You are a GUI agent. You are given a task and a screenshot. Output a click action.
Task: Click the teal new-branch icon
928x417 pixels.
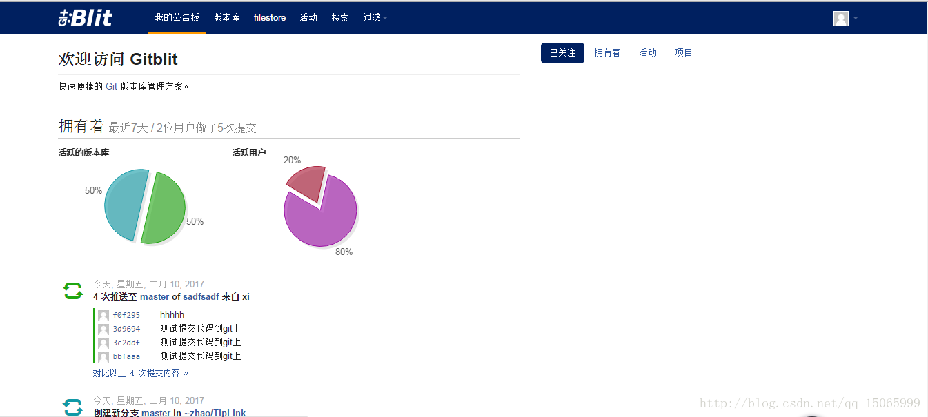point(72,407)
